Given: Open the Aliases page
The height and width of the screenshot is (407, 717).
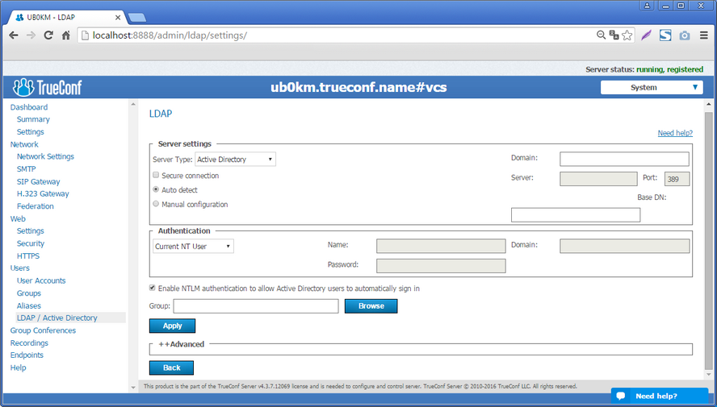Looking at the screenshot, I should pyautogui.click(x=29, y=305).
